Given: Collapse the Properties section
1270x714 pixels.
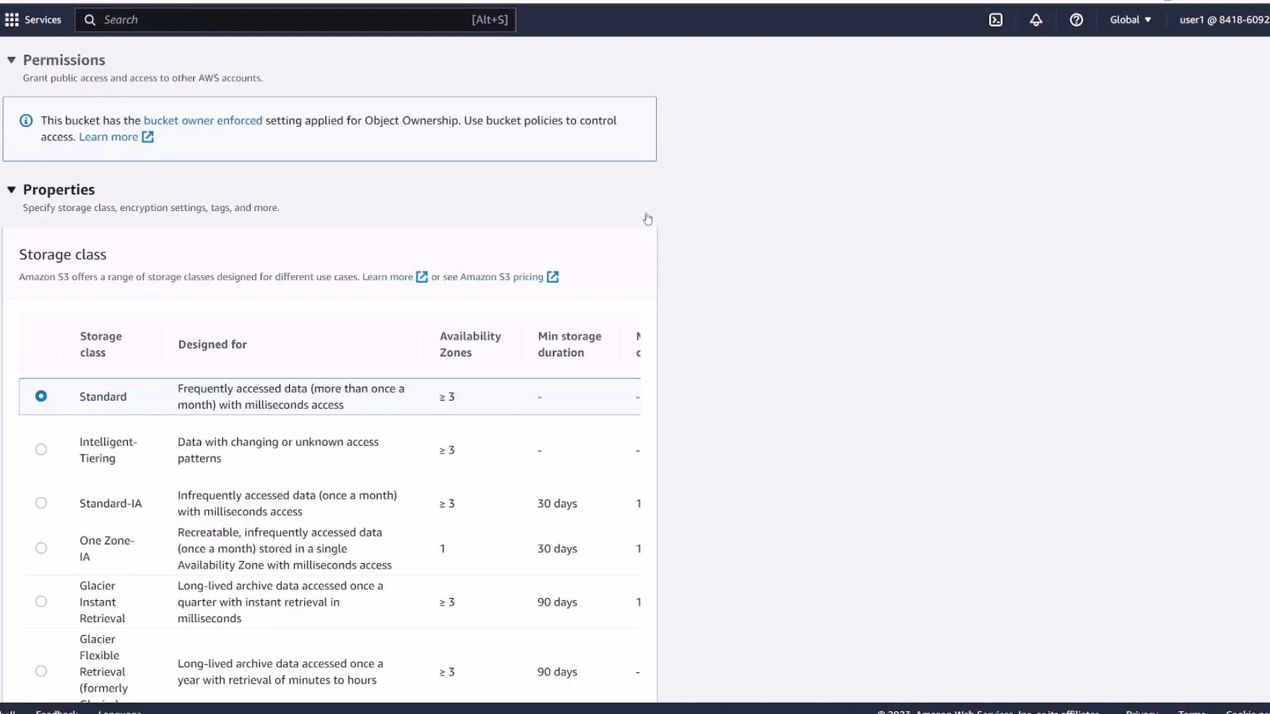Looking at the screenshot, I should coord(11,189).
